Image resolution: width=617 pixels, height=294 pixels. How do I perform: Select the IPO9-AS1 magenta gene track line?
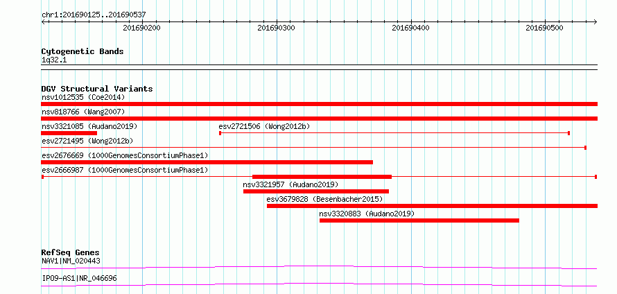click(x=319, y=284)
